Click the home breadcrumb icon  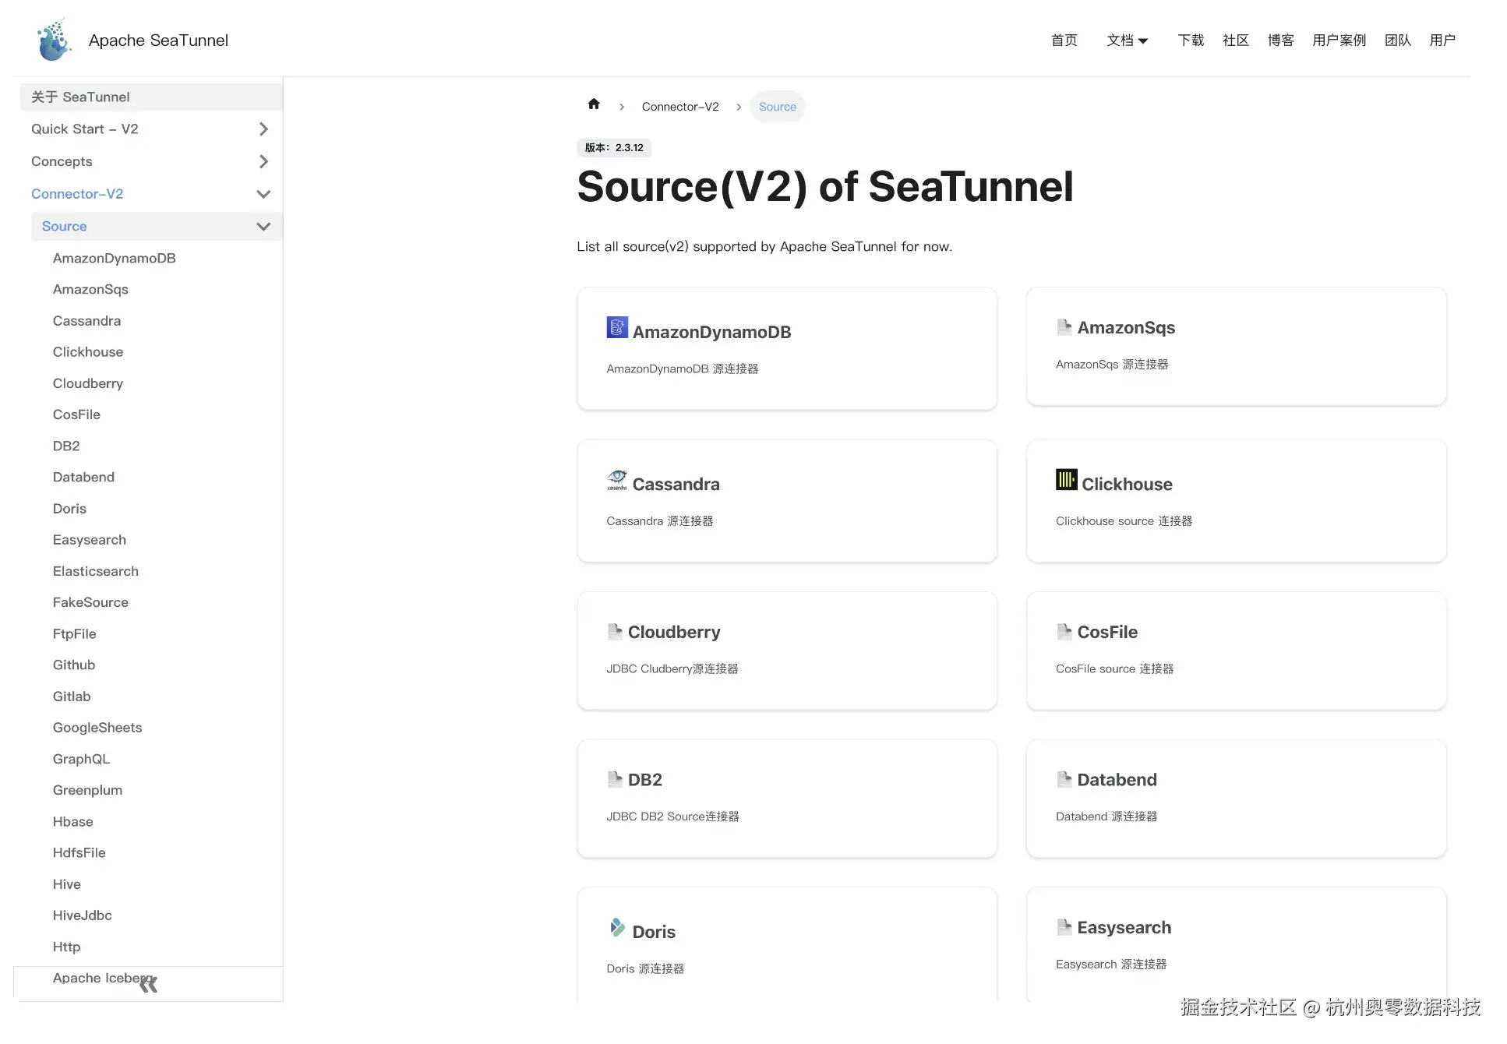coord(594,104)
